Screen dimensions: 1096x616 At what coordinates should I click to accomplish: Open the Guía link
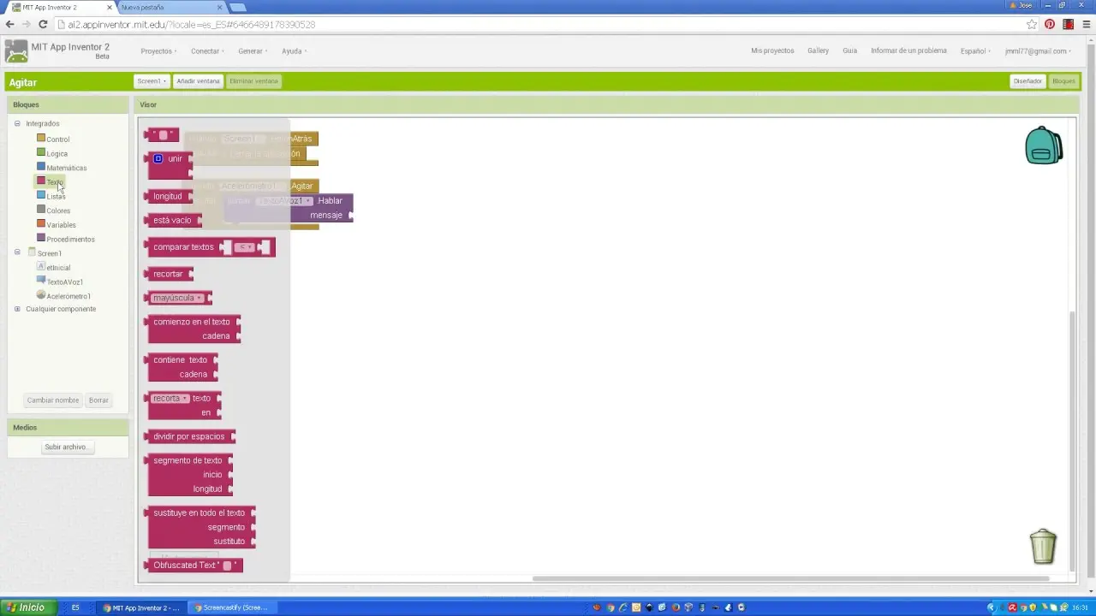point(849,51)
